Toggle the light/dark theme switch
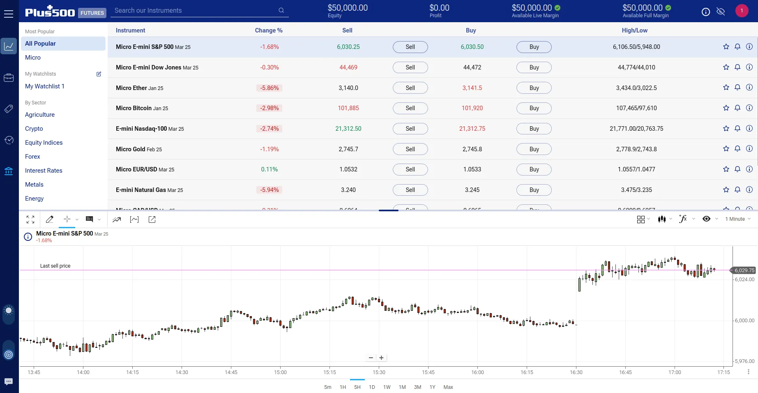The image size is (758, 393). (x=9, y=314)
